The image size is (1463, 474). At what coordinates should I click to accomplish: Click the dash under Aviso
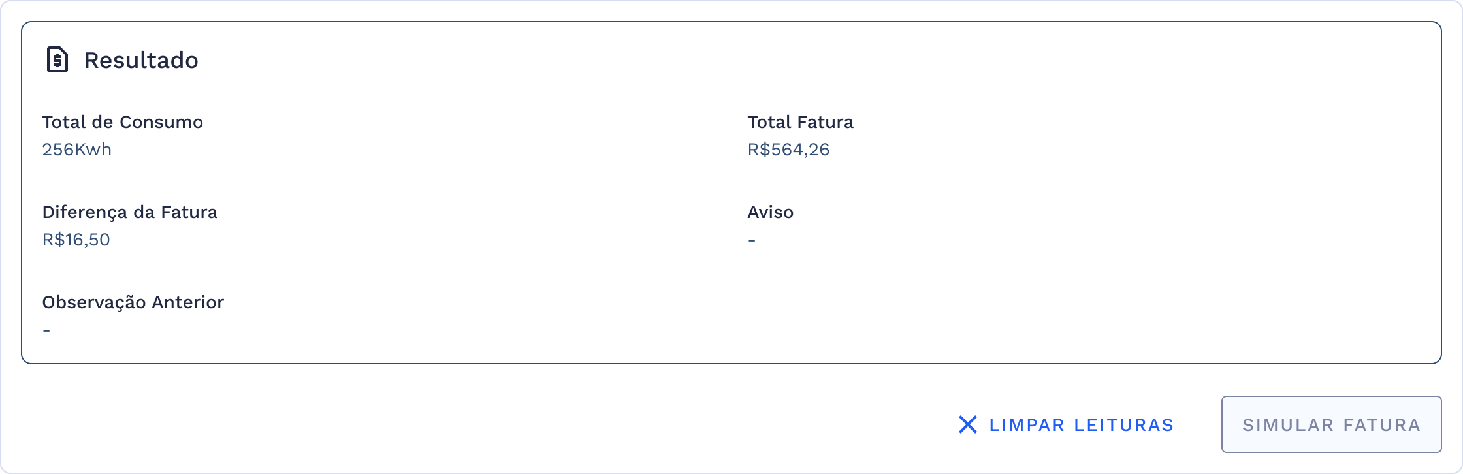point(752,240)
